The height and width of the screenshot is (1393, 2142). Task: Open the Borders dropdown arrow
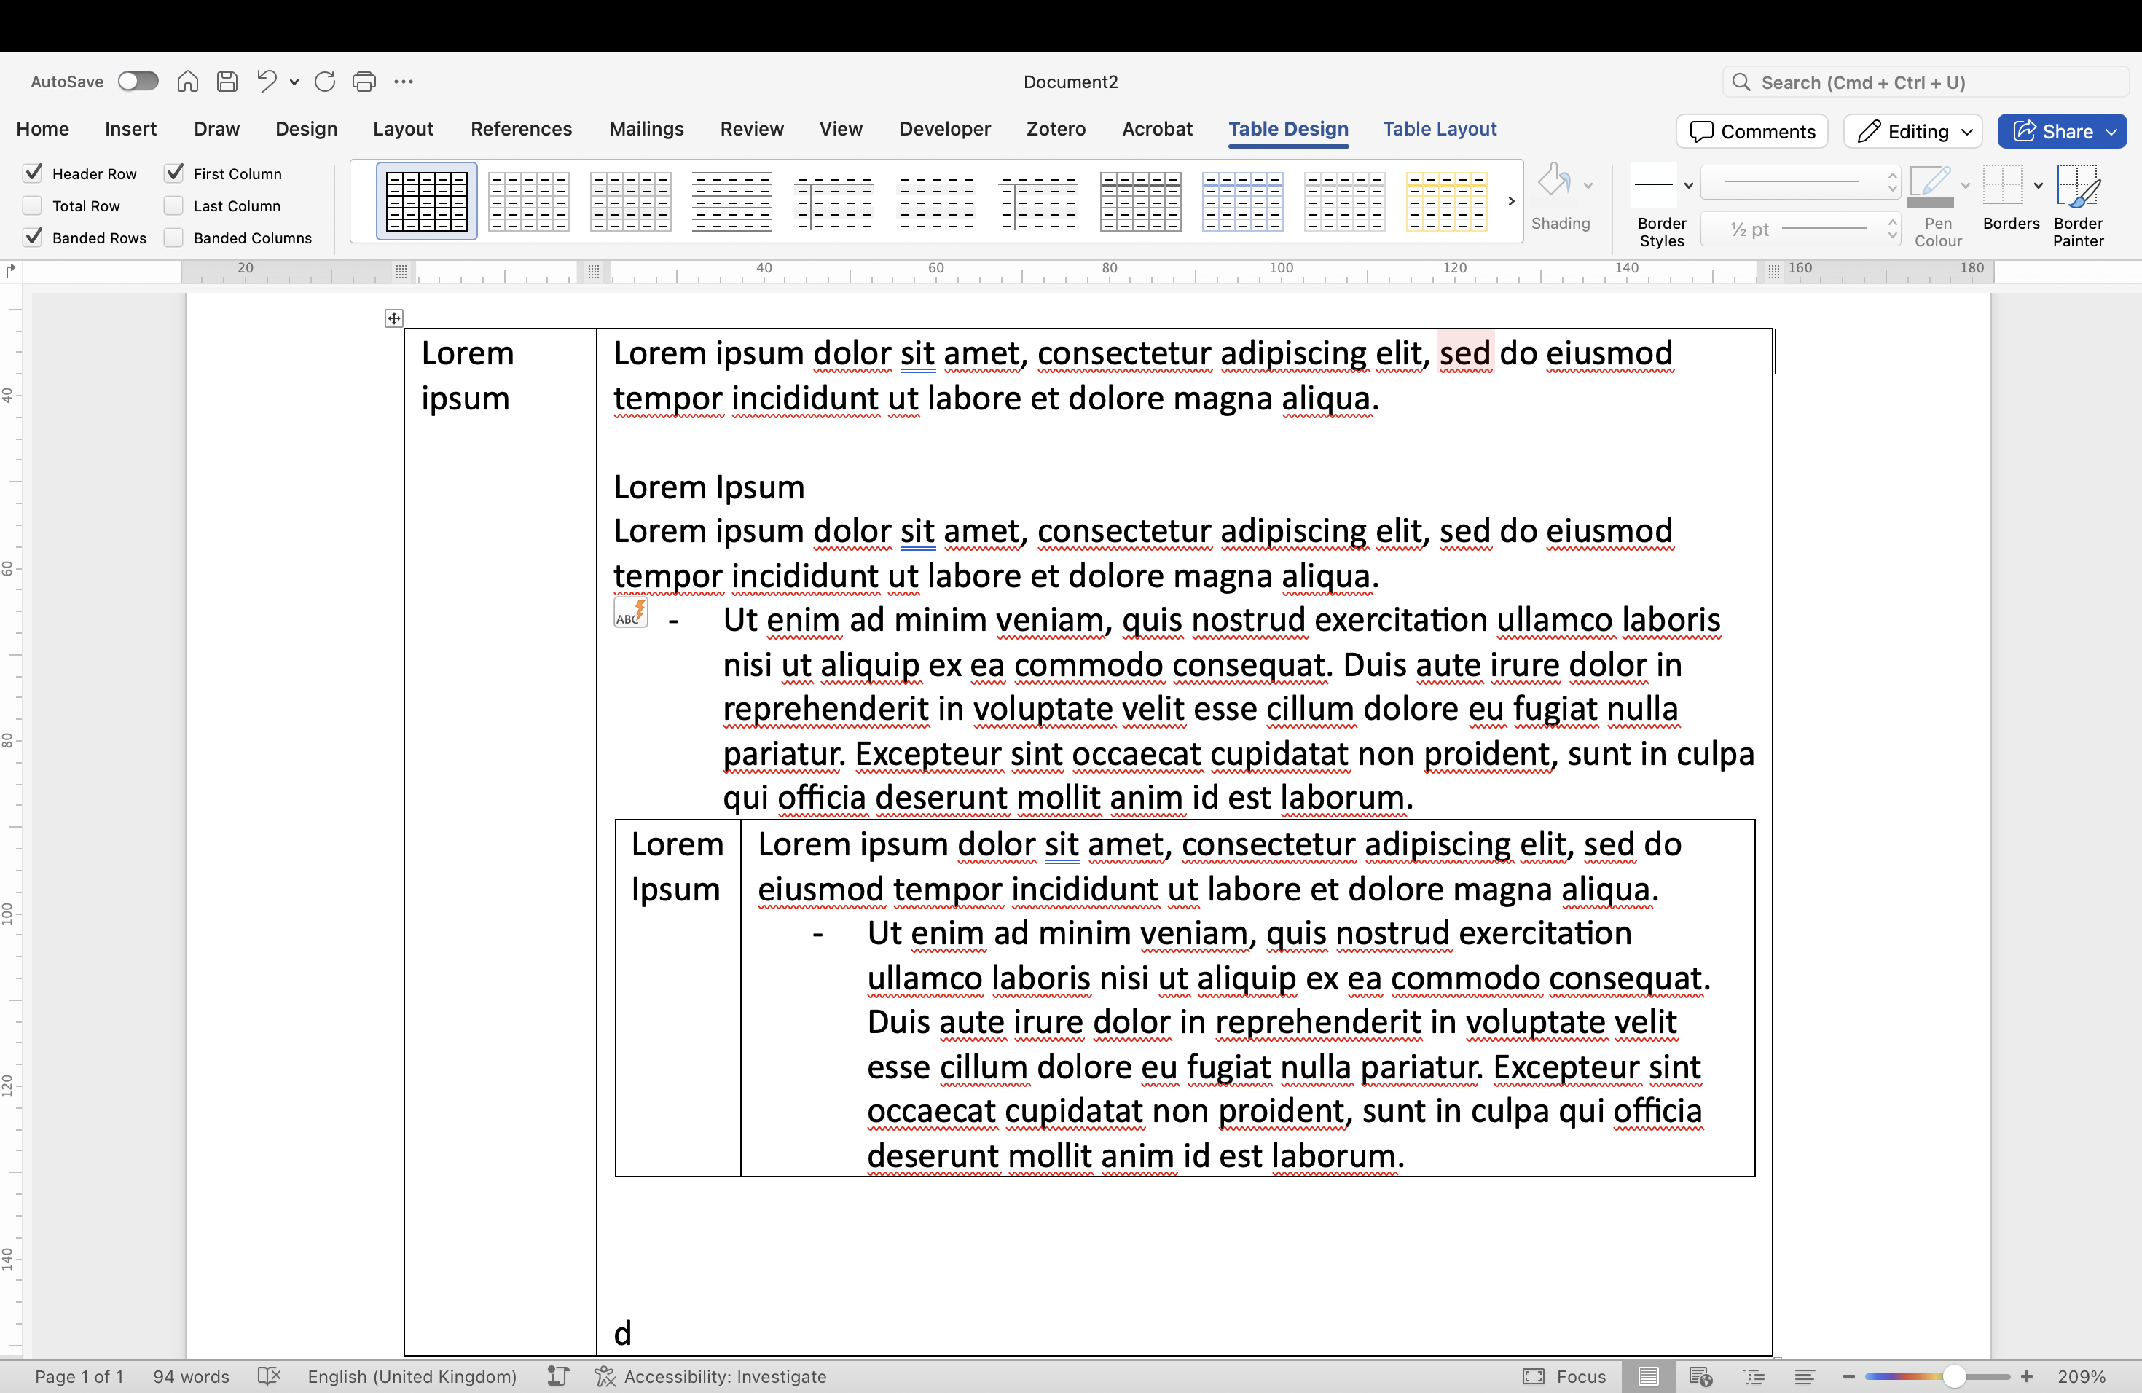pyautogui.click(x=2039, y=185)
